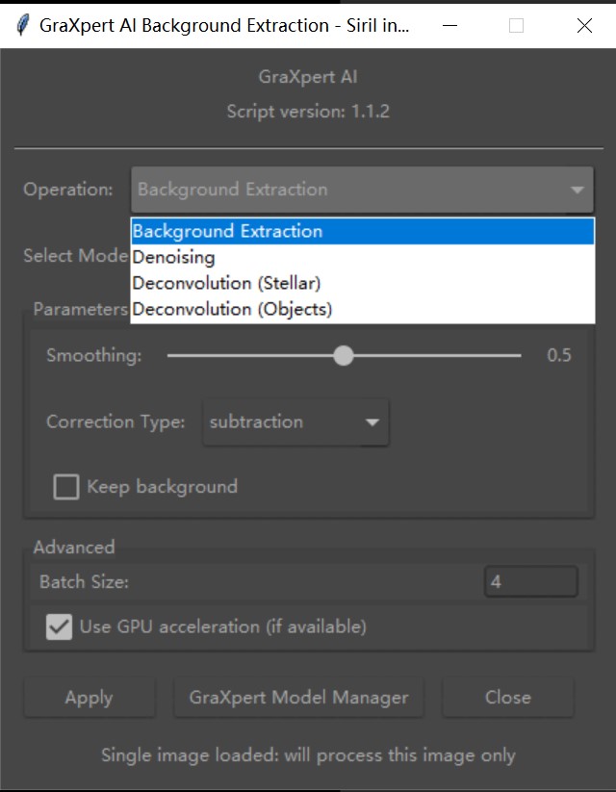Click the Operation combo box field
This screenshot has height=792, width=616.
pyautogui.click(x=362, y=190)
